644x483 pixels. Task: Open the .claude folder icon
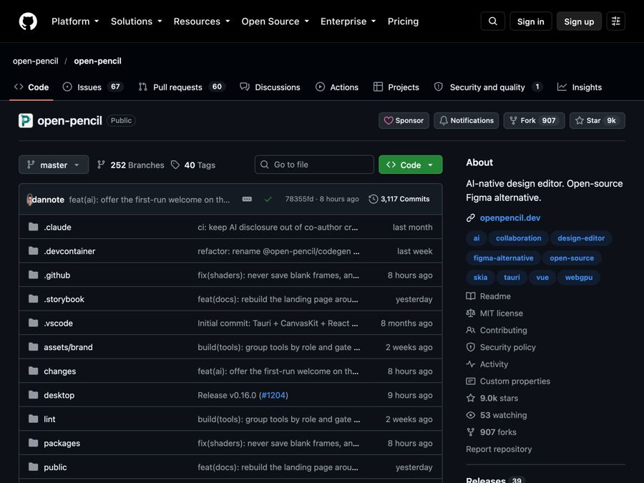[33, 227]
